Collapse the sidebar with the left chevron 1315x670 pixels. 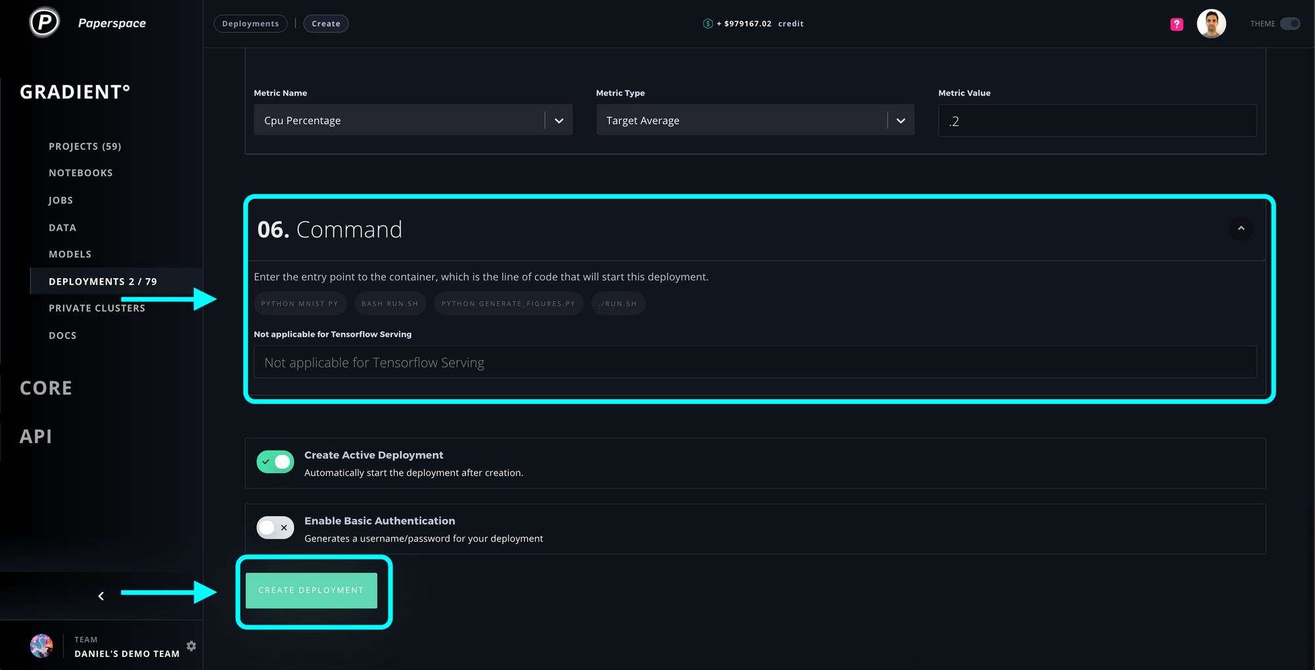101,596
